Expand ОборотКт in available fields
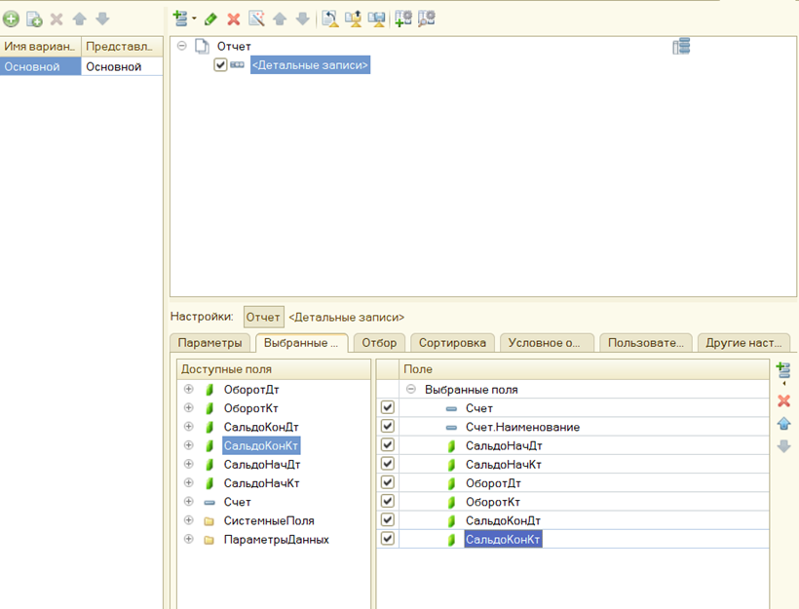The height and width of the screenshot is (609, 799). click(188, 407)
